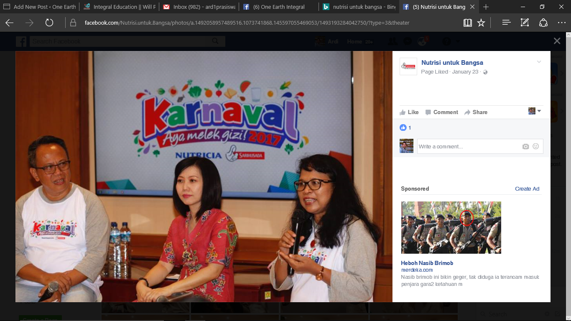Viewport: 571px width, 321px height.
Task: Open the comment-as profile selector dropdown
Action: coord(535,111)
